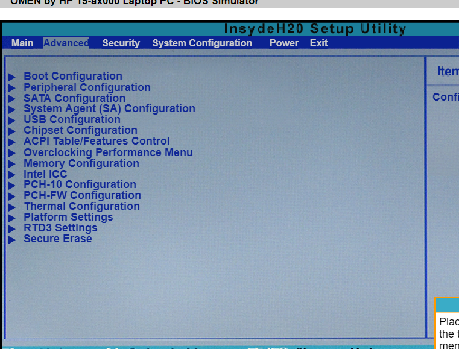Select Platform Settings entry
This screenshot has height=349, width=459.
tap(68, 217)
